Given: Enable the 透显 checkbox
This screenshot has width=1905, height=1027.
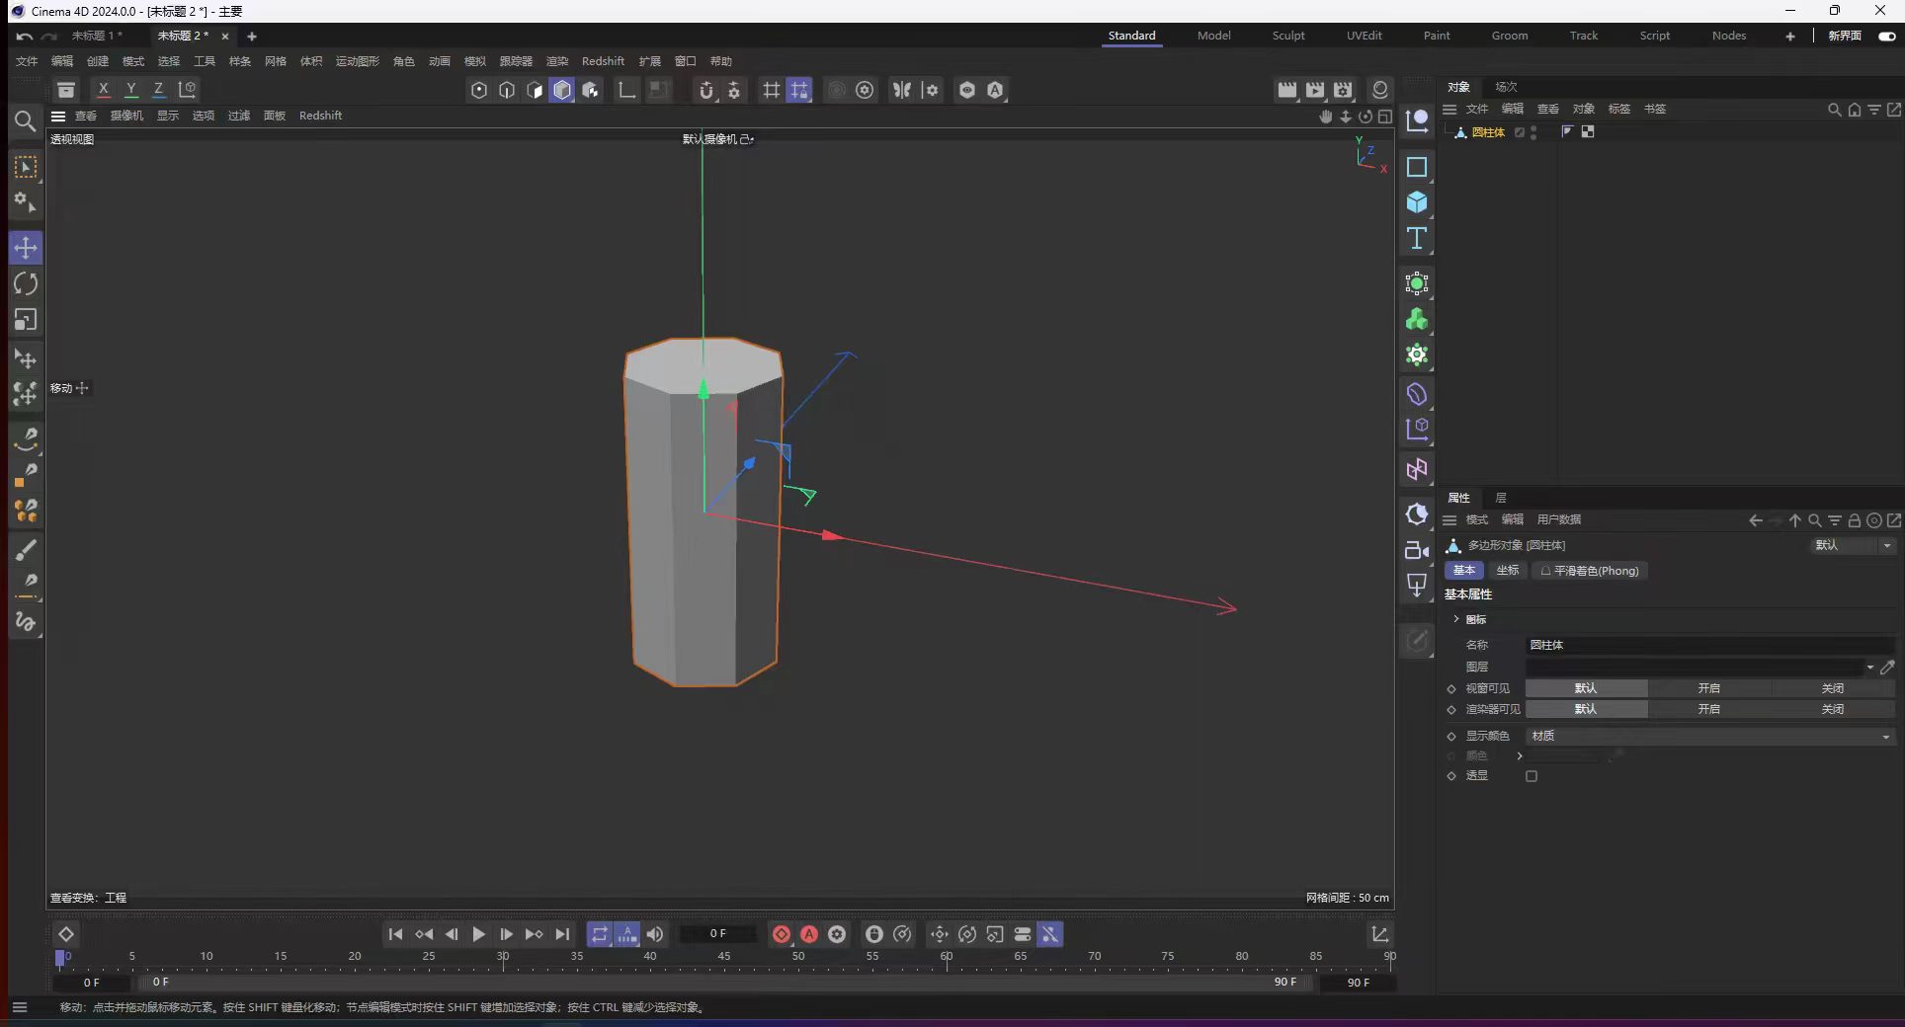Looking at the screenshot, I should 1532,776.
